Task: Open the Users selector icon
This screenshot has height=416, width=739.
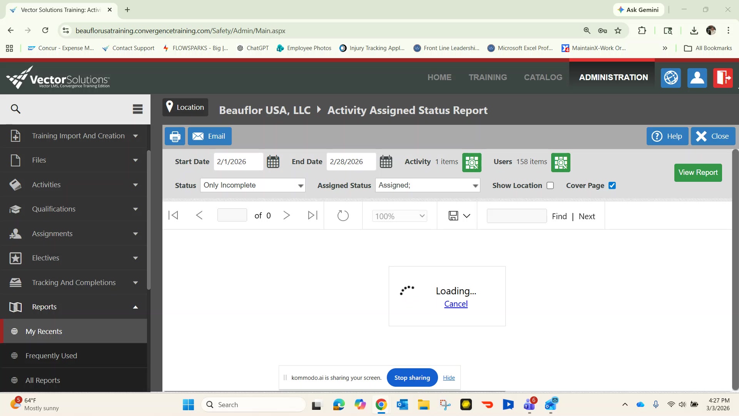Action: pos(560,163)
